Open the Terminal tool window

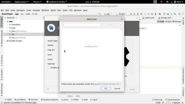(x=33, y=100)
